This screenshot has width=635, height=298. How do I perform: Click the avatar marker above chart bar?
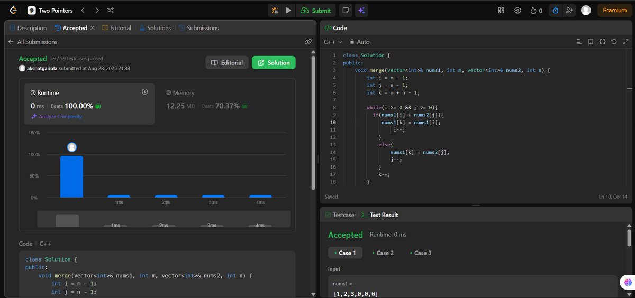72,147
